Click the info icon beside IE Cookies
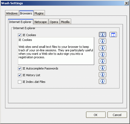 (102, 34)
